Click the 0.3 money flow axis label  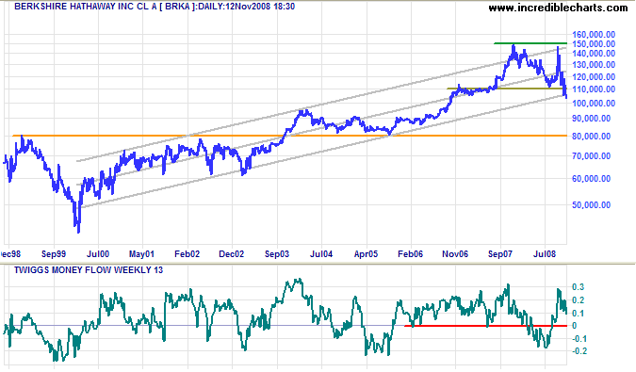point(578,287)
